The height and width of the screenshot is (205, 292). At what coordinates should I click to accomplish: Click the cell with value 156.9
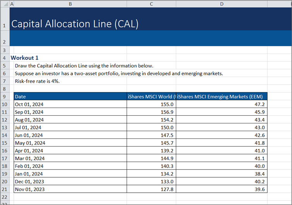151,112
